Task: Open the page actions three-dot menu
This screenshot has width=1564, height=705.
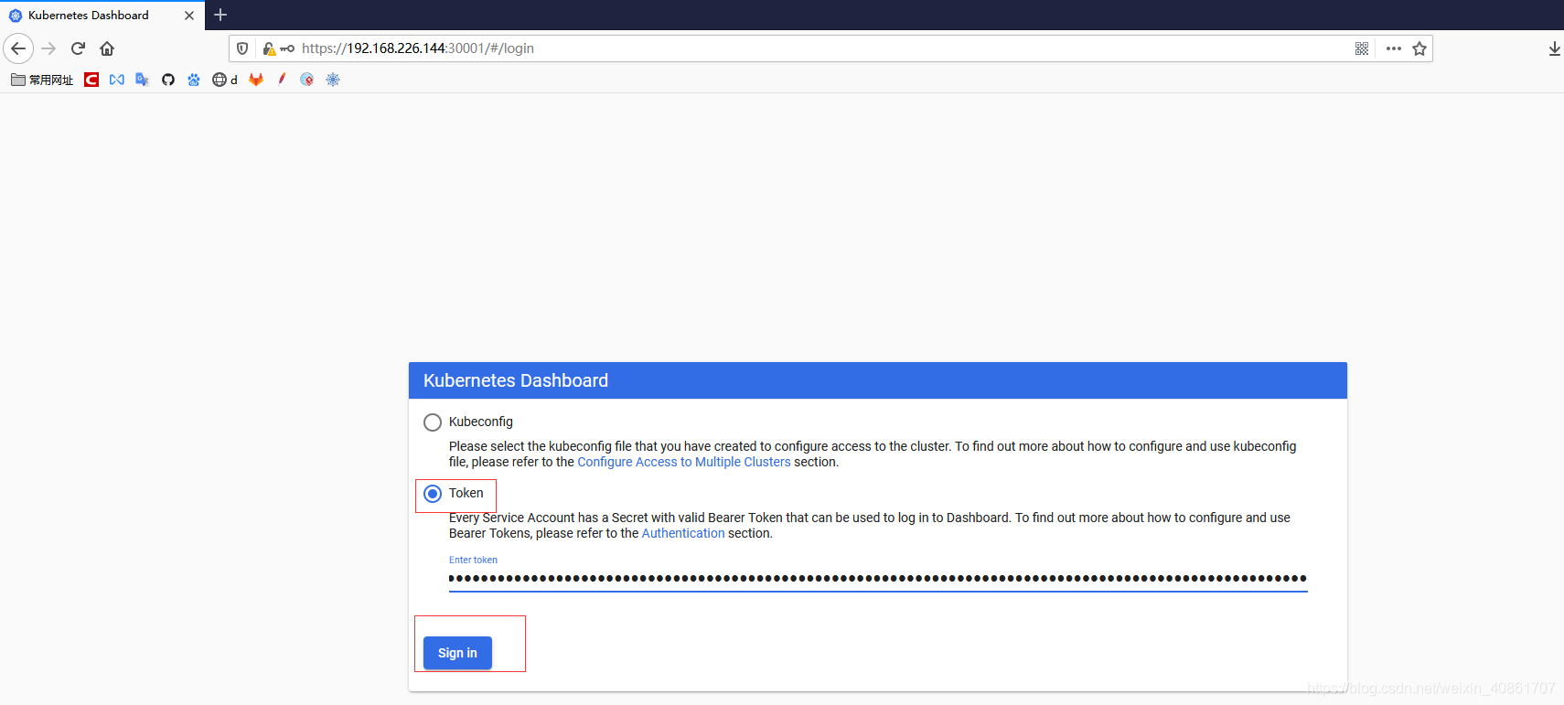Action: pos(1394,48)
